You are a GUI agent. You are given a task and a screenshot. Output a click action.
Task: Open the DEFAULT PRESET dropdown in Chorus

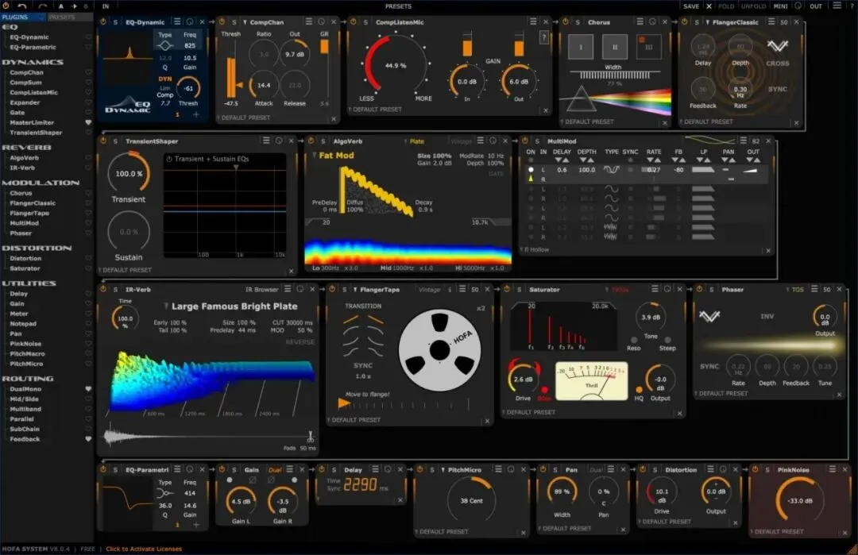pos(586,121)
